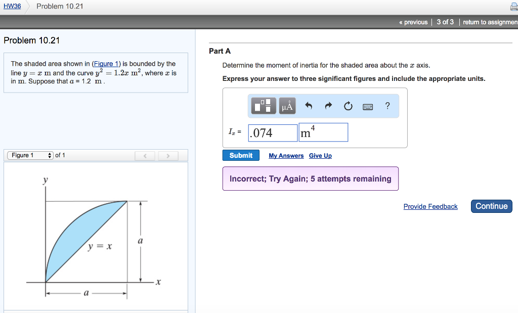Click the Give Up link

pyautogui.click(x=320, y=155)
